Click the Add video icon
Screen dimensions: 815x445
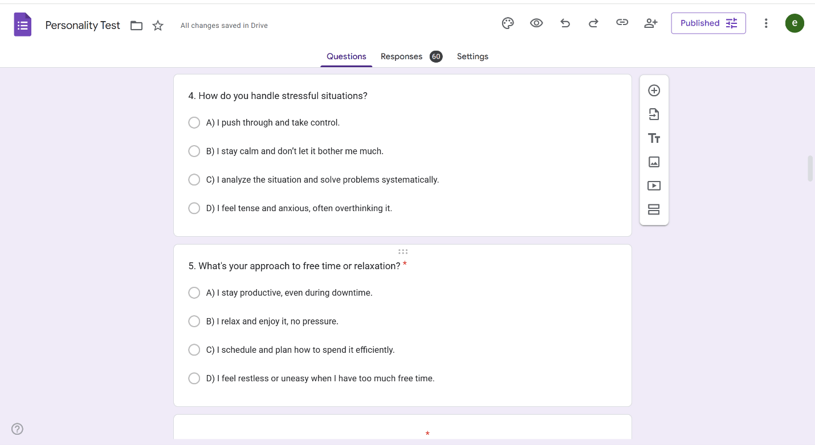point(654,186)
